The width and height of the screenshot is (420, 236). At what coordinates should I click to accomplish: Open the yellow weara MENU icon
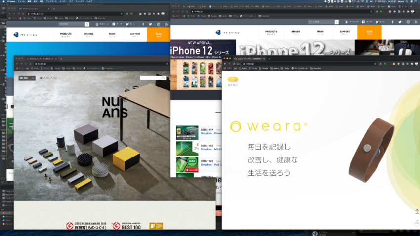233,79
